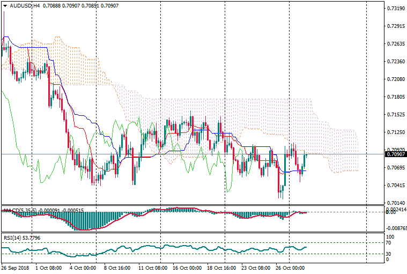Click the 11 Oct 08:00 time label

pyautogui.click(x=152, y=267)
